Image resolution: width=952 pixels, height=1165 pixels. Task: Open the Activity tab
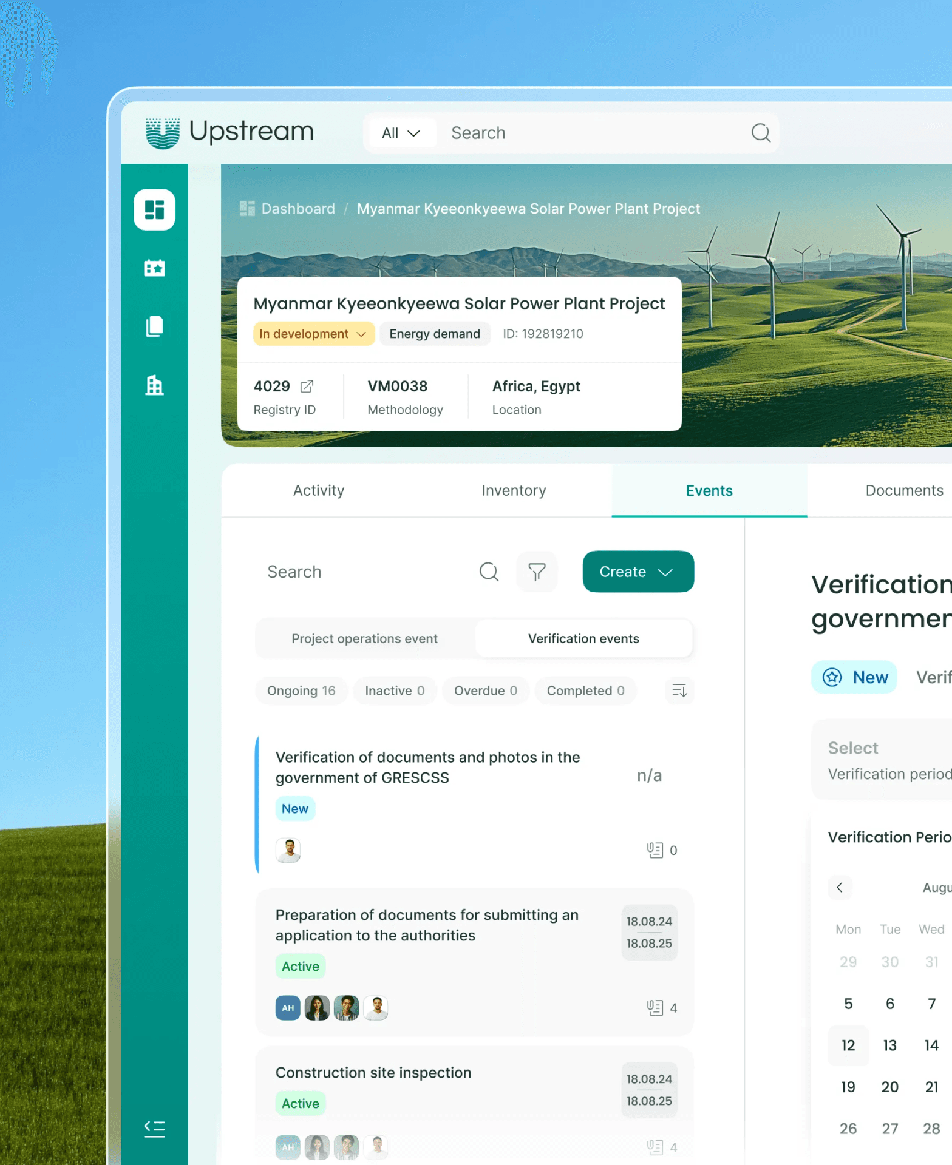tap(319, 490)
